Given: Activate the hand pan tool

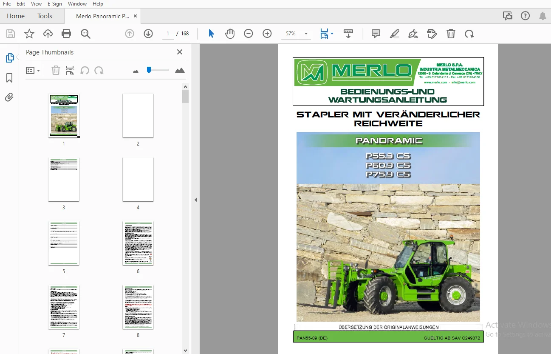Looking at the screenshot, I should click(x=230, y=34).
